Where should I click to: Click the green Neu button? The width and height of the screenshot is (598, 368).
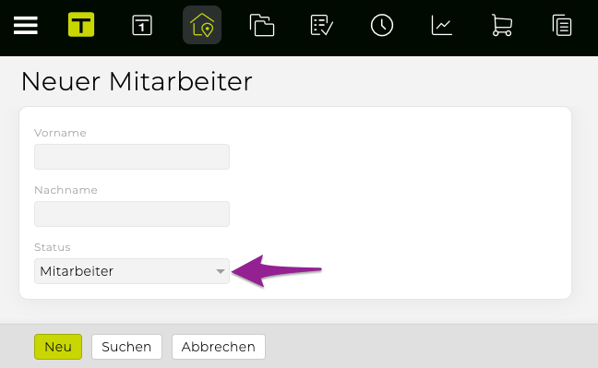58,347
